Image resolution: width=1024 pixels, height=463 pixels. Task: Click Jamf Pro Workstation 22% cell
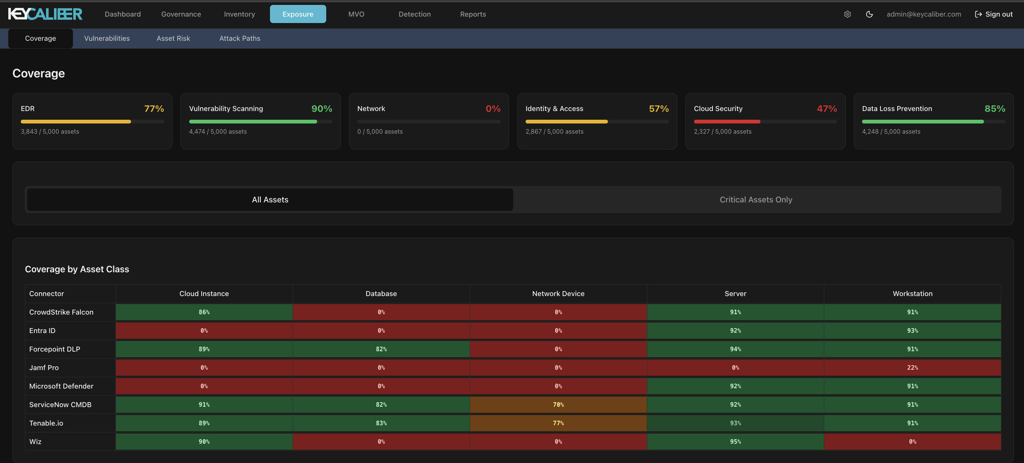point(912,367)
